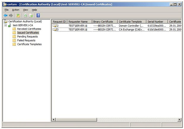Sort by Serial Number column header
The height and width of the screenshot is (129, 184).
pyautogui.click(x=157, y=22)
